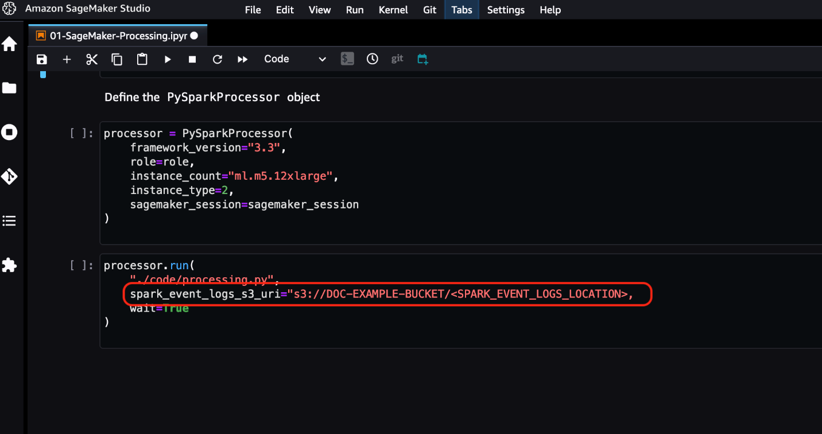Click the framework_version="3.3" code line
Screen dimensions: 822x434
(208, 148)
